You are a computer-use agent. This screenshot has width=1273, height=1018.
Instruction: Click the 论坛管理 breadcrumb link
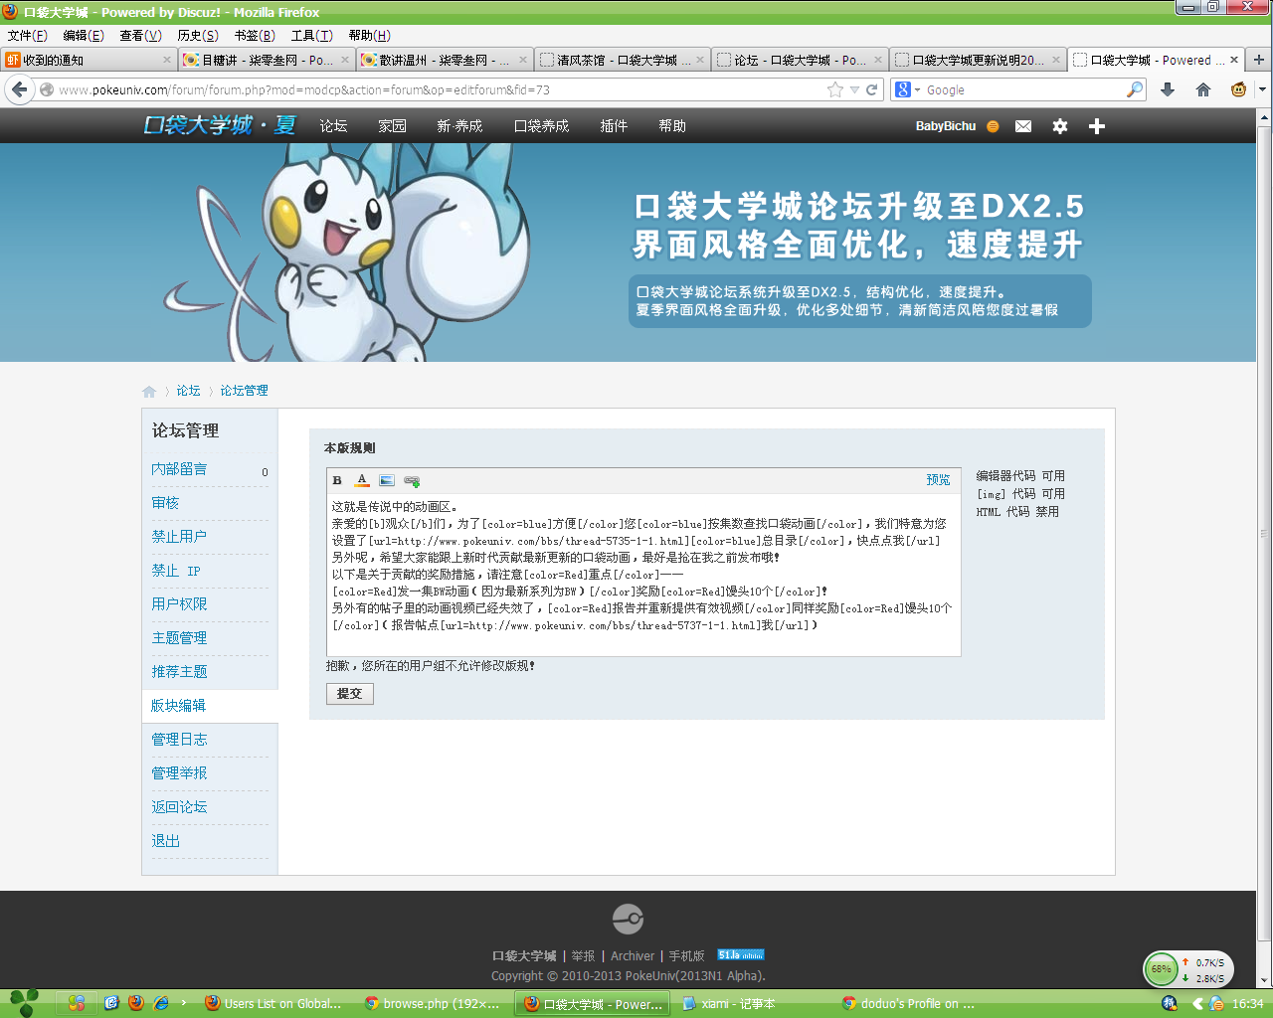click(244, 391)
